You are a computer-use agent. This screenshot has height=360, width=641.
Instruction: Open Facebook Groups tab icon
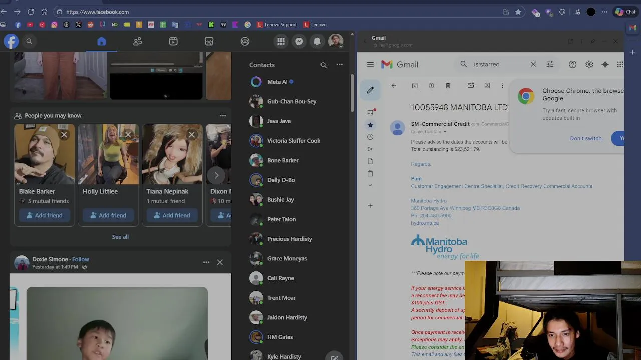245,41
